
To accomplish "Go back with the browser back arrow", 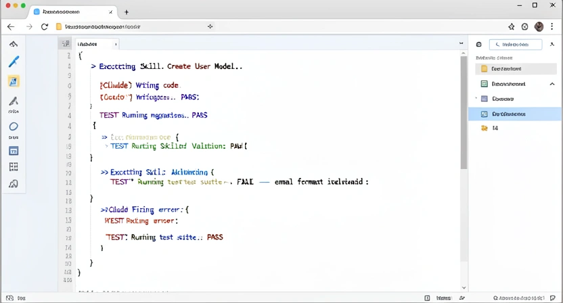I will coord(11,26).
